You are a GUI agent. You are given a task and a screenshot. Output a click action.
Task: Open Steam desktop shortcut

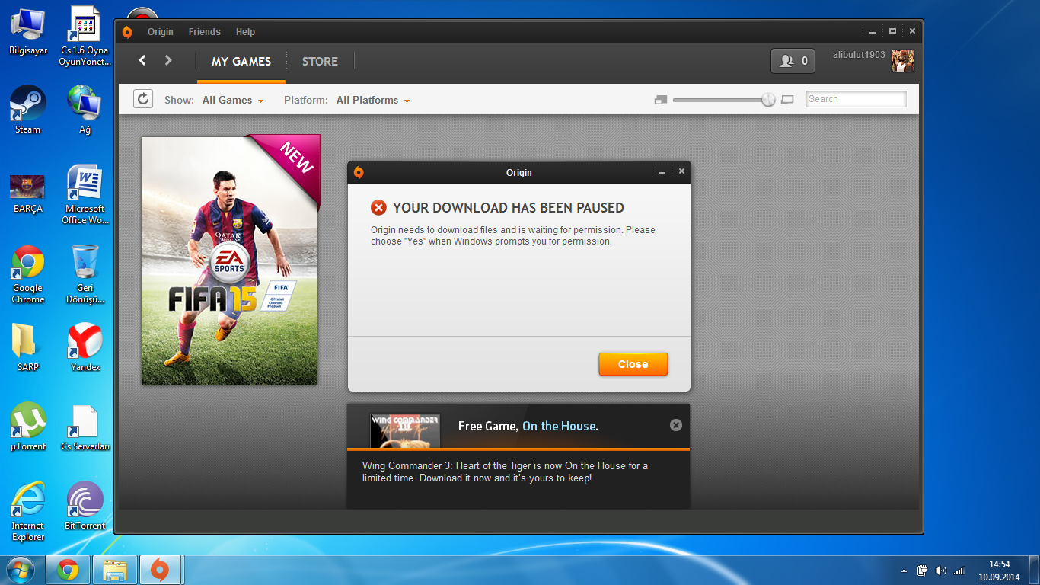(x=28, y=110)
